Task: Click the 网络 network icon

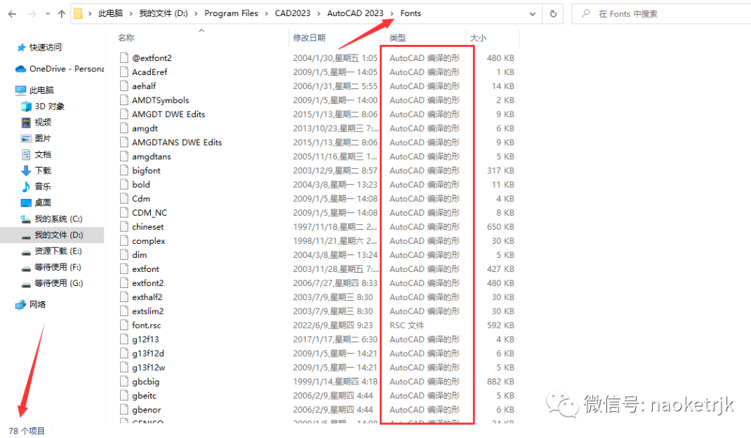Action: 20,305
